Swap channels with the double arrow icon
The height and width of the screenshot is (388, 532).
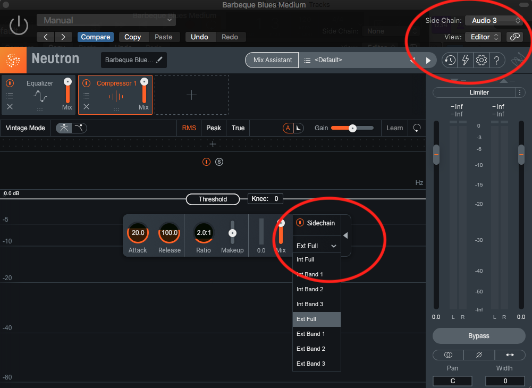coord(510,355)
